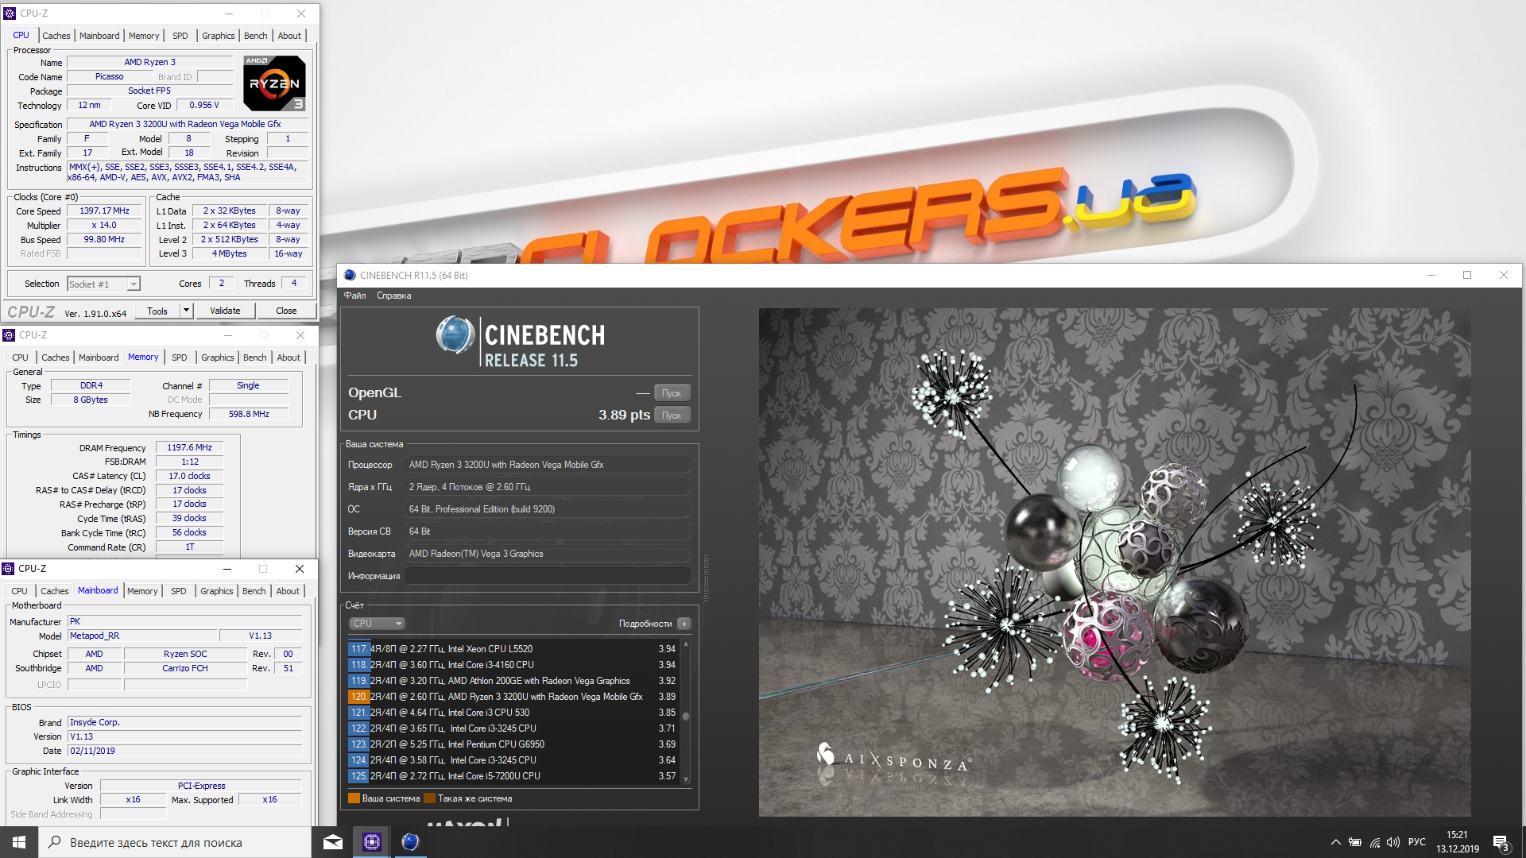Select ranking row 119 Athlon 200GE
Viewport: 1526px width, 858px height.
[x=513, y=681]
